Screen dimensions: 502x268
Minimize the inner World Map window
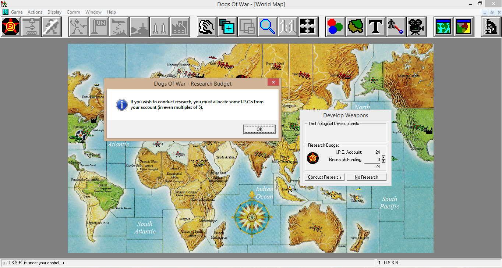click(x=485, y=12)
